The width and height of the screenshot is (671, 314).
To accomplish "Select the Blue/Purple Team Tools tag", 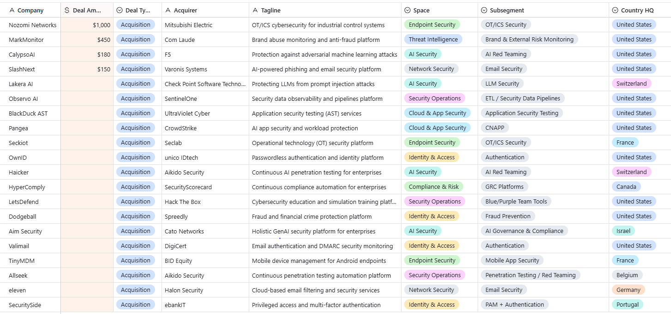I will click(x=516, y=202).
